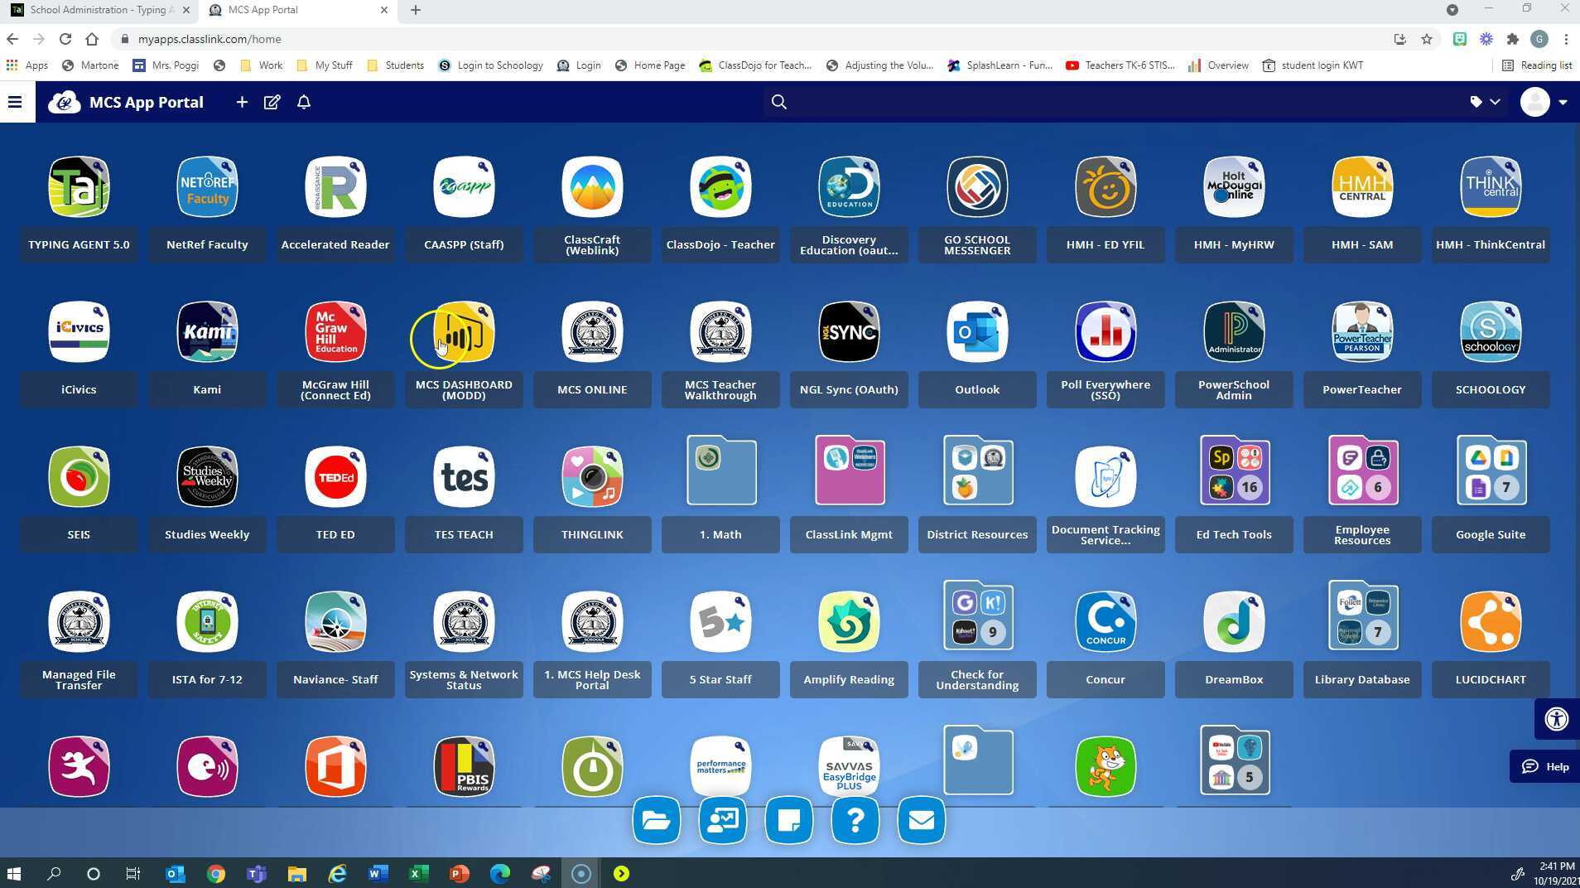Expand the Google Suite folder
The image size is (1580, 888).
click(x=1491, y=471)
